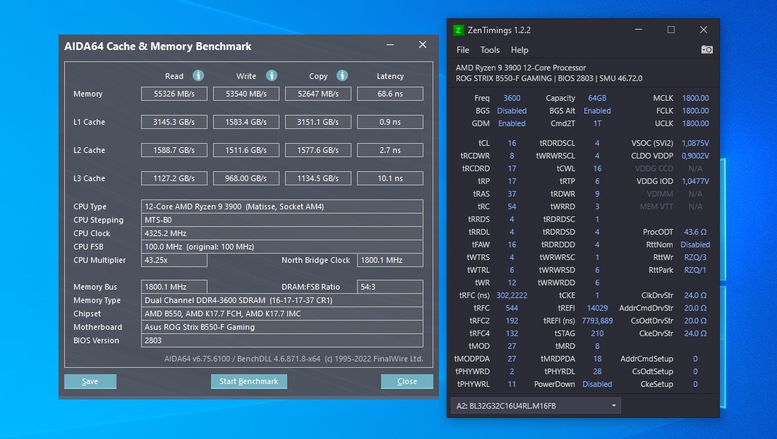Click the BIOS Version 2803 field

pyautogui.click(x=282, y=340)
